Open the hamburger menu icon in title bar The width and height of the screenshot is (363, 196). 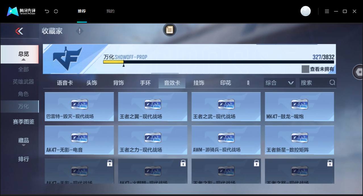(x=327, y=11)
